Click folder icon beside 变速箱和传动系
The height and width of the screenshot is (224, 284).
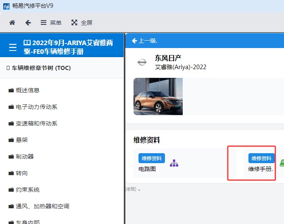pos(11,123)
